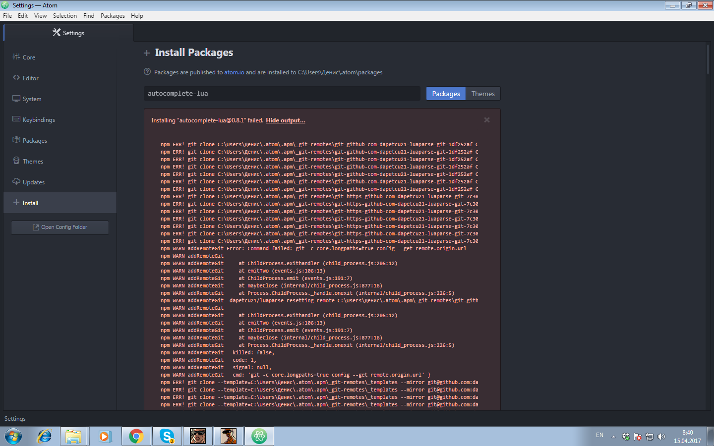
Task: Open Skype from the taskbar
Action: tap(167, 437)
